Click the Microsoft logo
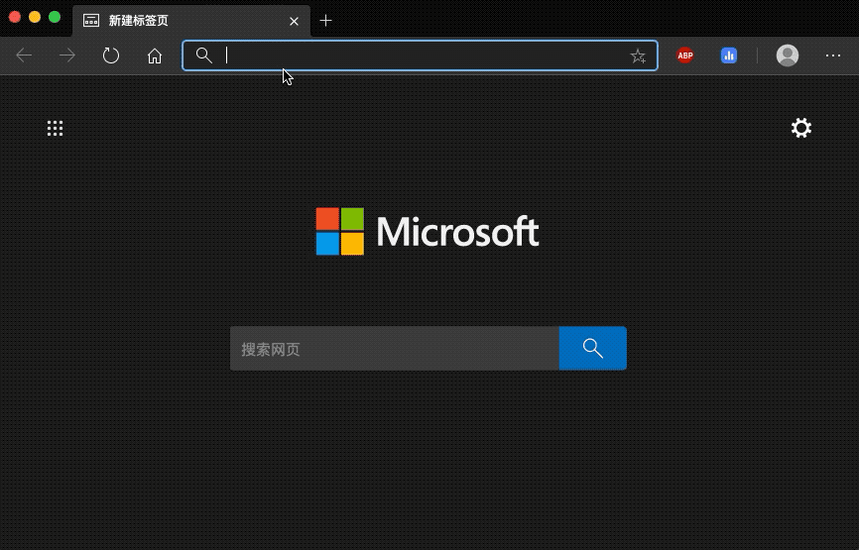This screenshot has width=859, height=550. point(428,232)
